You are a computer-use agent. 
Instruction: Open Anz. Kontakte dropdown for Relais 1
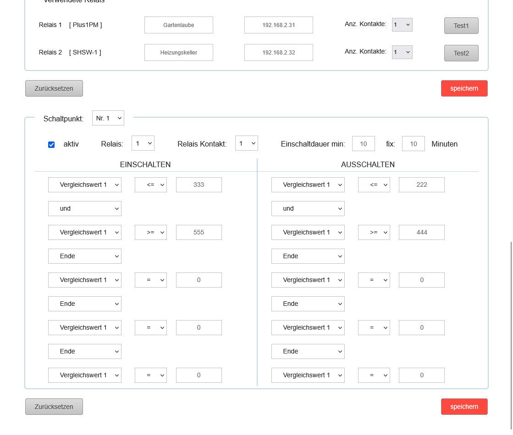(x=402, y=25)
